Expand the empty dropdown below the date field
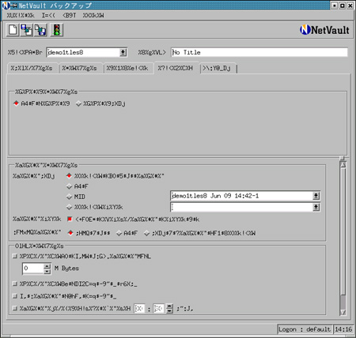Viewport: 356px width, 338px height. 316,208
